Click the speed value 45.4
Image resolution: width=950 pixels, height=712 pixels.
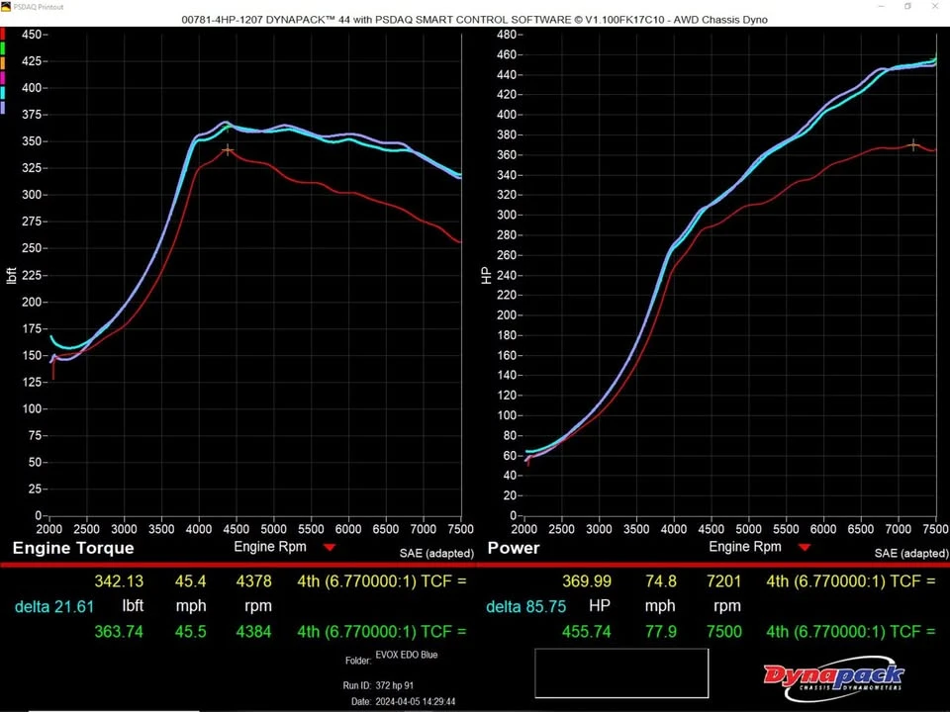coord(190,581)
